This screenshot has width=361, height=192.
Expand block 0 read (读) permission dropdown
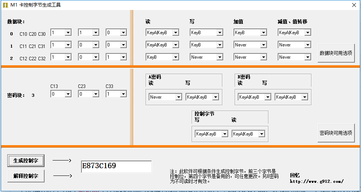pos(176,33)
